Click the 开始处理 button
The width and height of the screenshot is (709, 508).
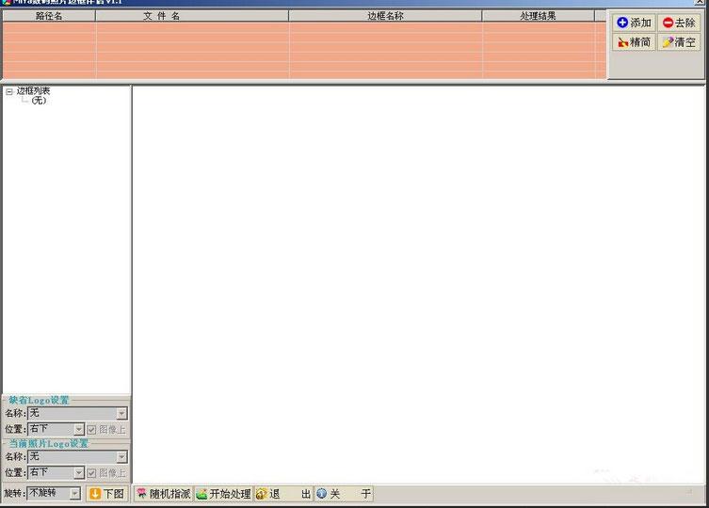pos(223,494)
